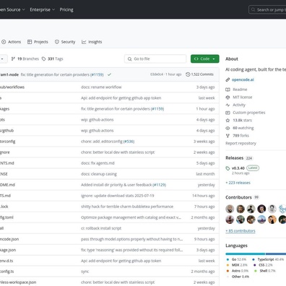
Task: View the 13.8k stars list
Action: [242, 120]
